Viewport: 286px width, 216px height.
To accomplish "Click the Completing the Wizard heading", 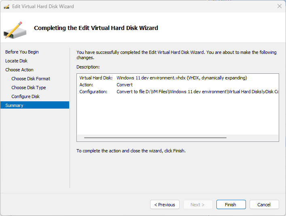I will [x=96, y=28].
